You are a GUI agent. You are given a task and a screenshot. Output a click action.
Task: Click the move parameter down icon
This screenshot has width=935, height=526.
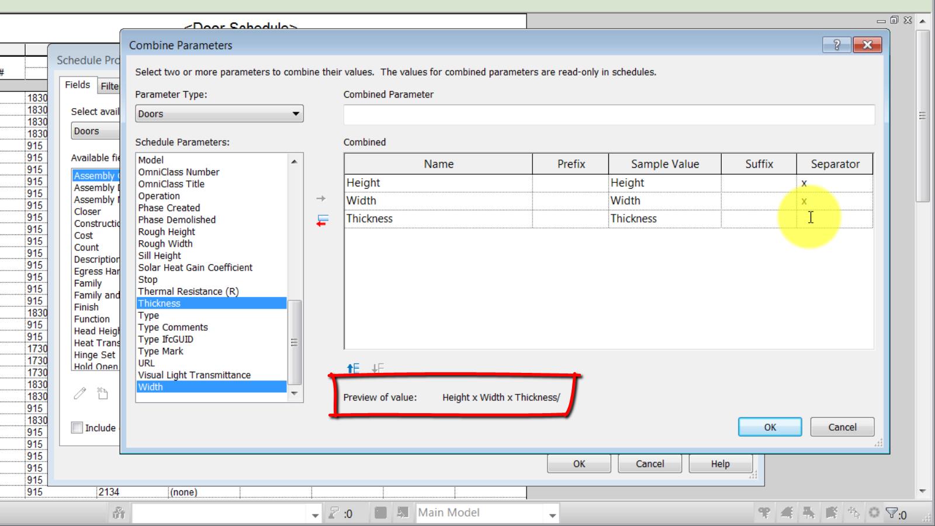[378, 368]
